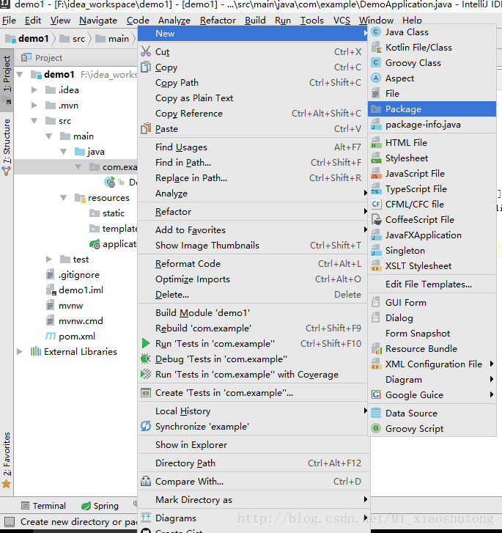Open the Terminal tool window
The width and height of the screenshot is (502, 533).
[x=43, y=505]
